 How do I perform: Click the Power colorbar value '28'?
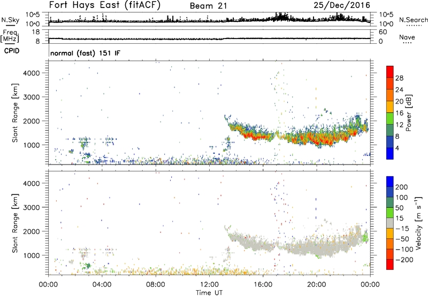[399, 78]
